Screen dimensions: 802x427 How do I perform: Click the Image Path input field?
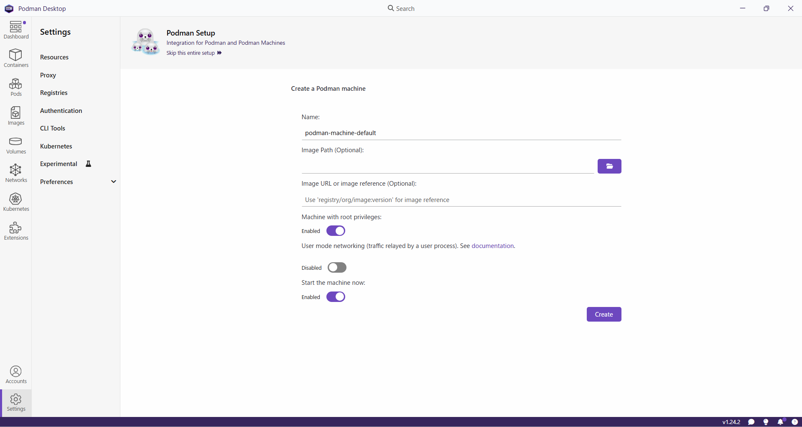pyautogui.click(x=448, y=166)
